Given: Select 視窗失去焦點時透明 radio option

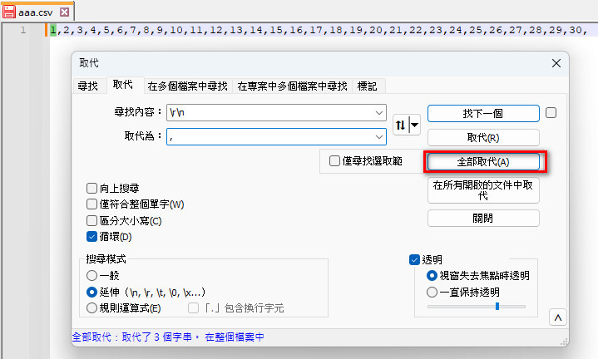Looking at the screenshot, I should point(432,276).
